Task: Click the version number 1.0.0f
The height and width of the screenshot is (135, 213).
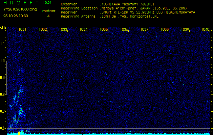Action: point(47,3)
